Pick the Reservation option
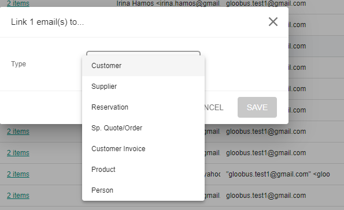Viewport: 344px width, 210px height. click(143, 107)
